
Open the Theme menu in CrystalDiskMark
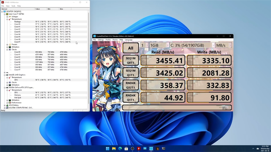click(115, 40)
